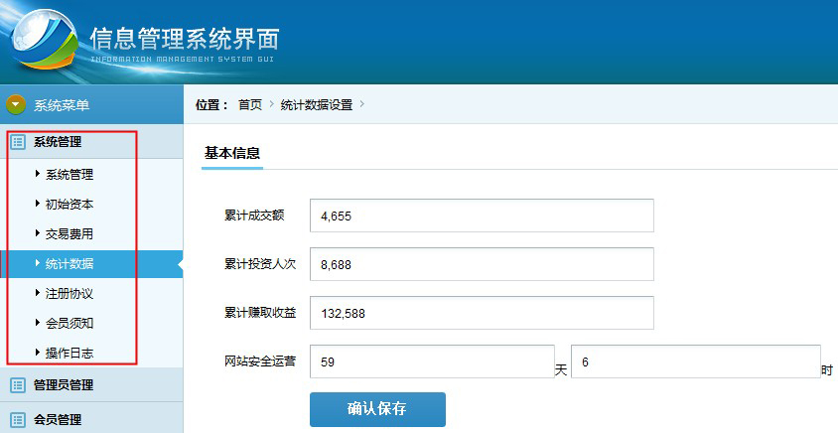View 操作日志 in sidebar
Viewport: 838px width, 433px height.
coord(69,354)
